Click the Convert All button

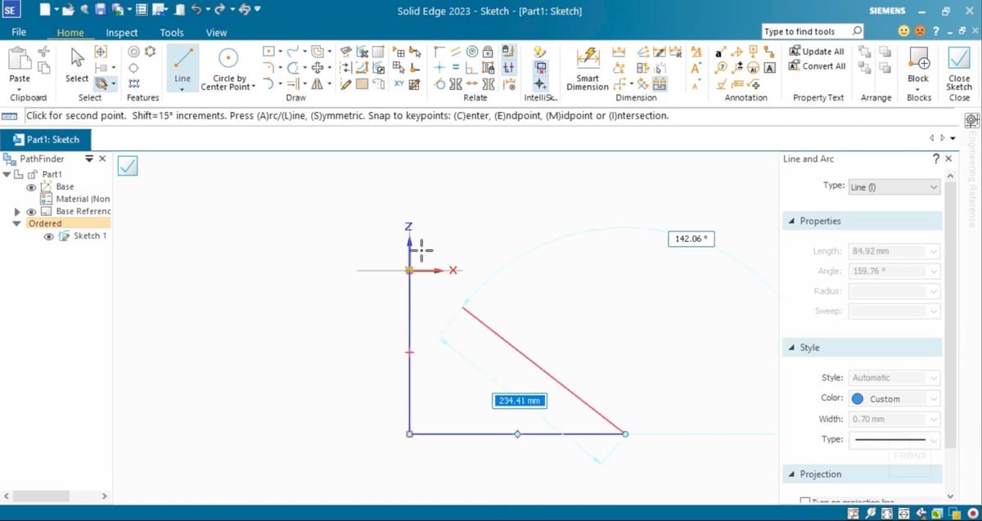pyautogui.click(x=817, y=66)
